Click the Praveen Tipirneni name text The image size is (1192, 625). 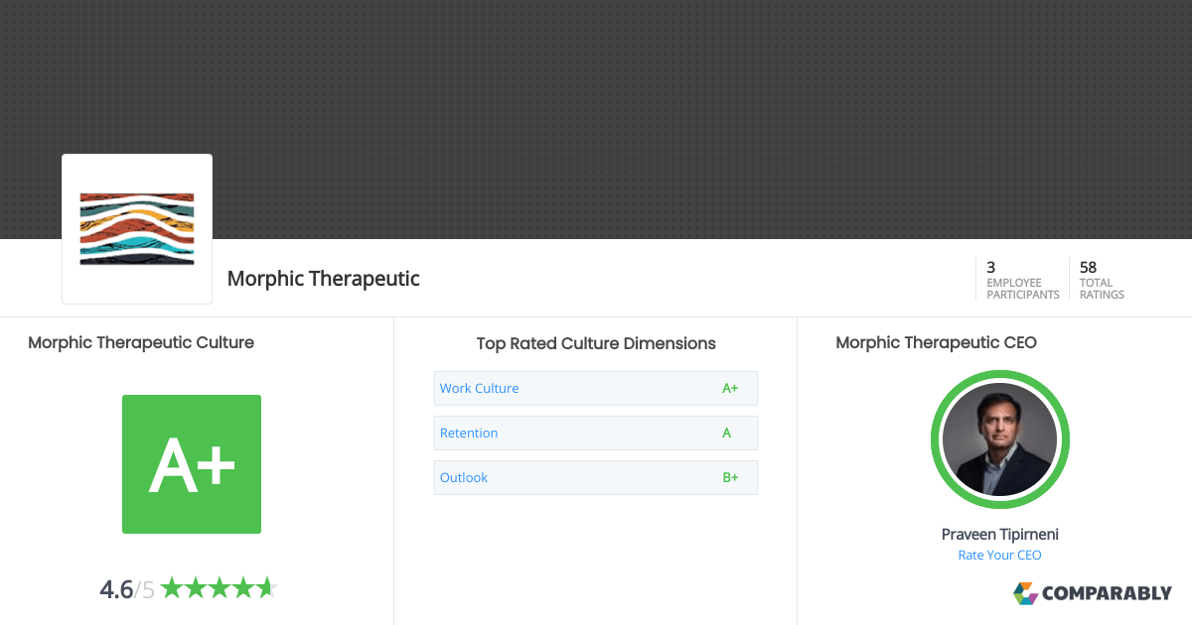coord(1000,534)
